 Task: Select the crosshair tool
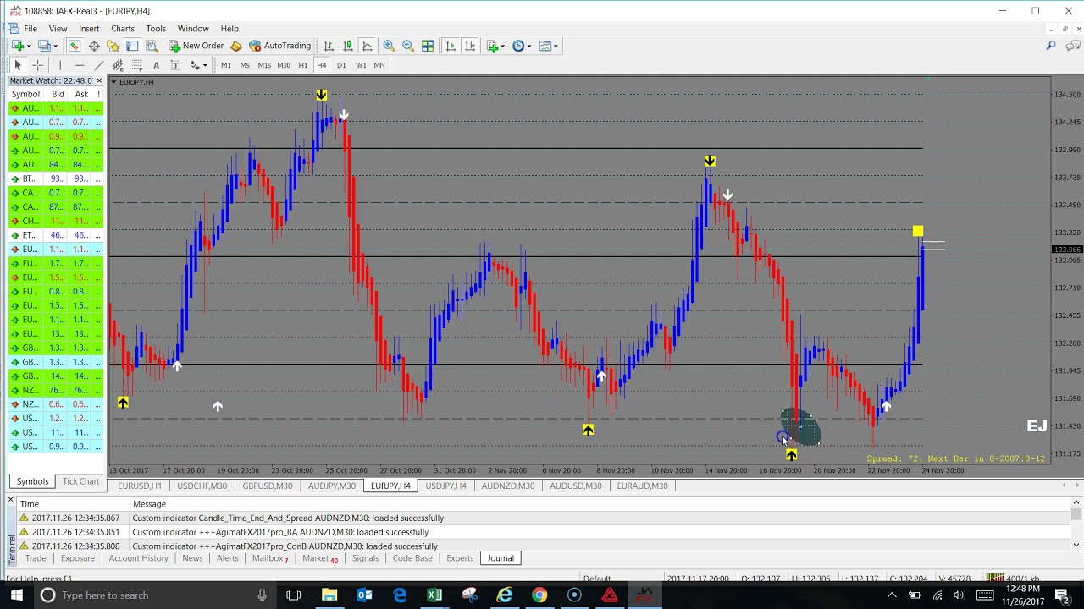point(37,65)
